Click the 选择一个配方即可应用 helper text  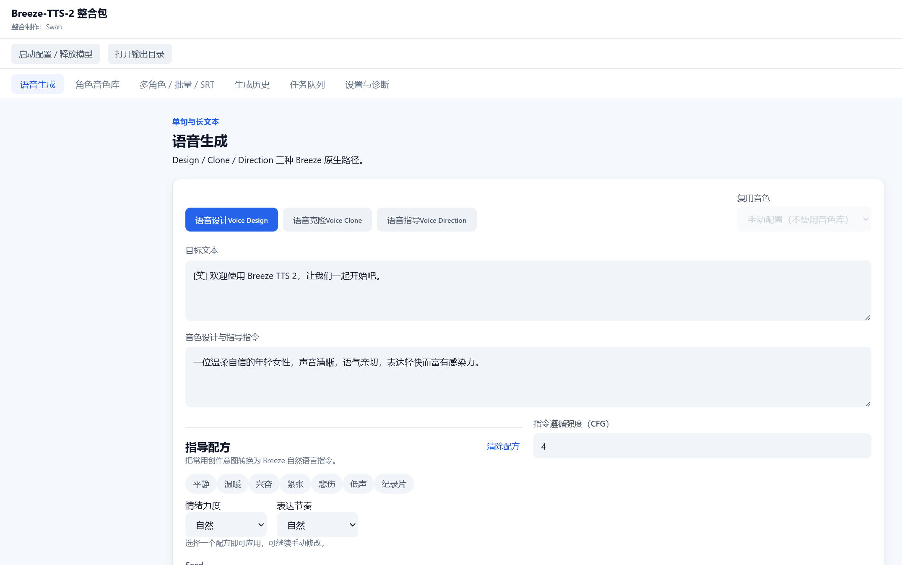[256, 543]
